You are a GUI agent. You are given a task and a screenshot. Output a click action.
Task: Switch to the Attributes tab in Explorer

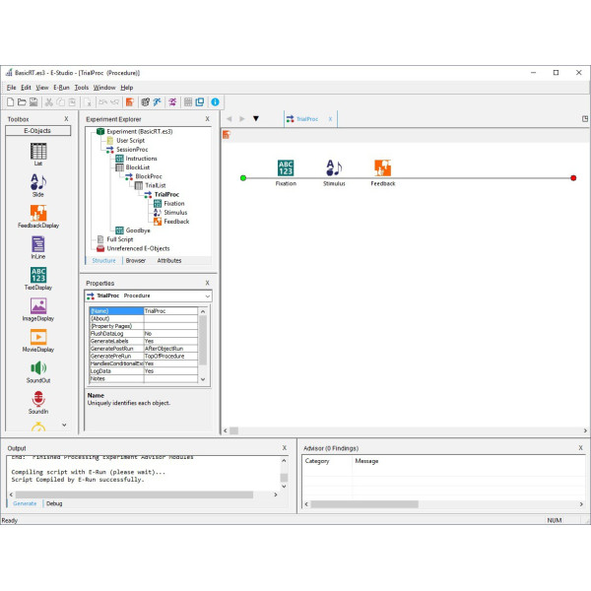[169, 260]
